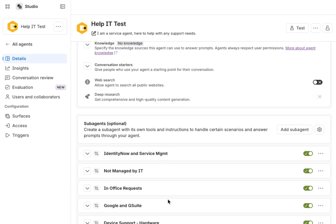Click the back arrow beside All agents
Image resolution: width=336 pixels, height=224 pixels.
tap(7, 44)
